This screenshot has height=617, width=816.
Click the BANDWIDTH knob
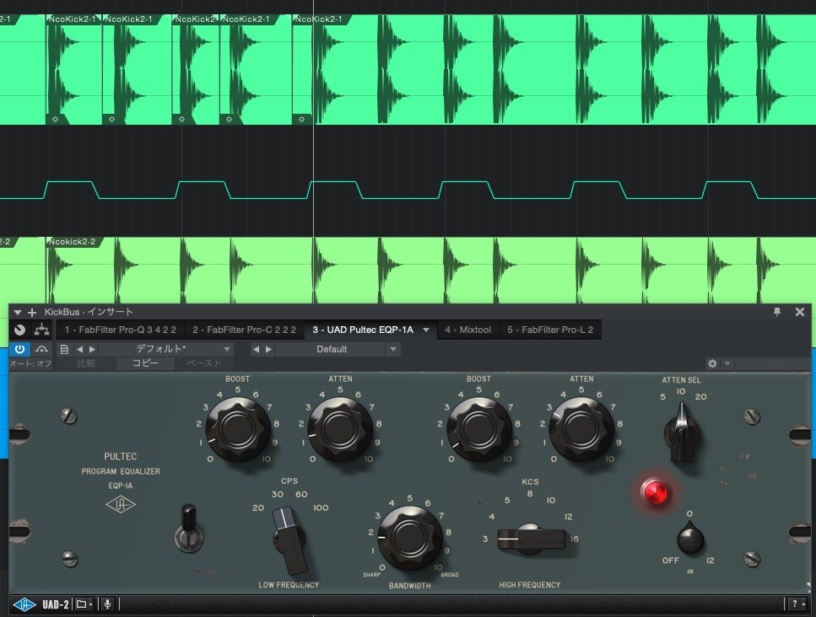[410, 538]
